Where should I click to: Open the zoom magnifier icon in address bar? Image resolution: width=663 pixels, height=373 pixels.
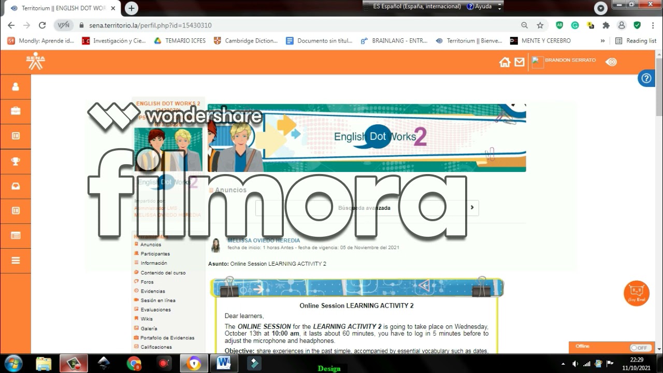click(x=525, y=25)
